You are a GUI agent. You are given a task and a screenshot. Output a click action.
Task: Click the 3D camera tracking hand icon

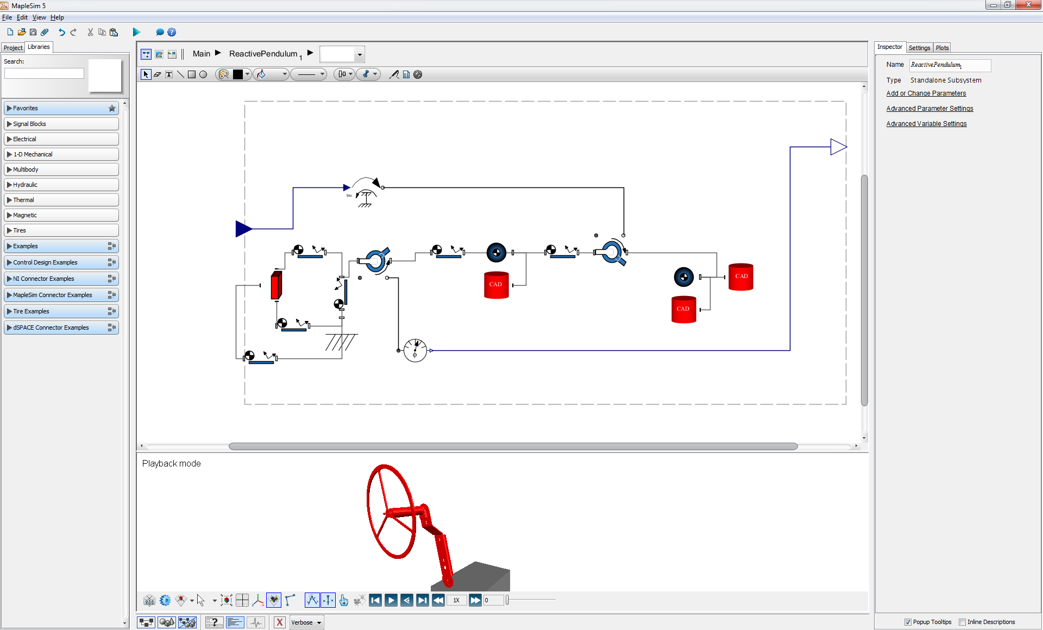343,600
